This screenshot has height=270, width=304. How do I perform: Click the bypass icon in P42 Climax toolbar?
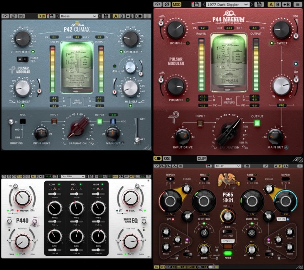click(x=5, y=16)
